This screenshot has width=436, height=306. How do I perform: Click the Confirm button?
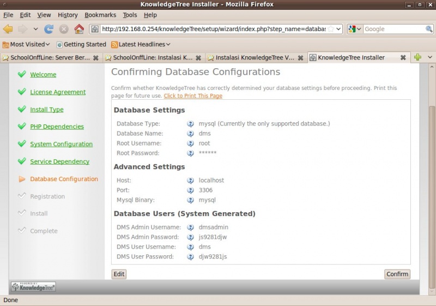coord(397,274)
